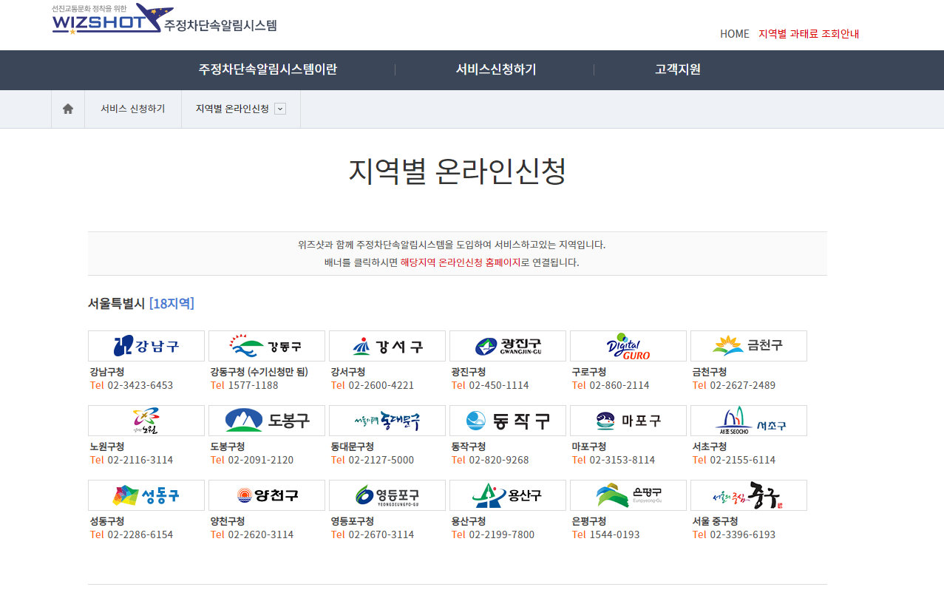Click the 용산구청 office name
The image size is (944, 601).
[469, 521]
